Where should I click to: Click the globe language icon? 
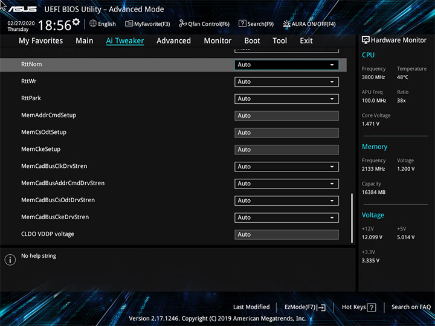pos(93,24)
